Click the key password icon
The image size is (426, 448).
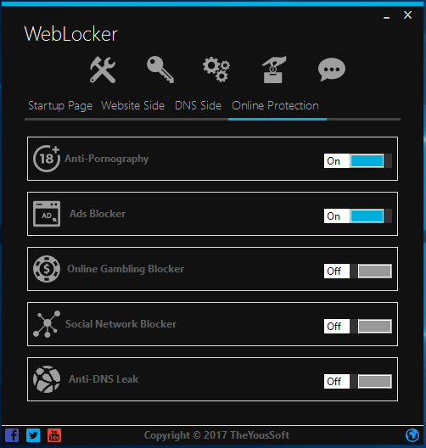[160, 70]
